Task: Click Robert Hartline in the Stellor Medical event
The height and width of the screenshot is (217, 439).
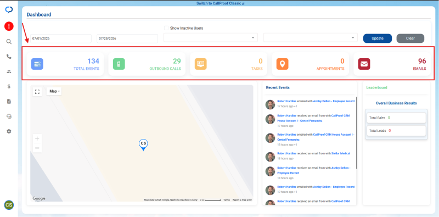Action: (x=286, y=153)
